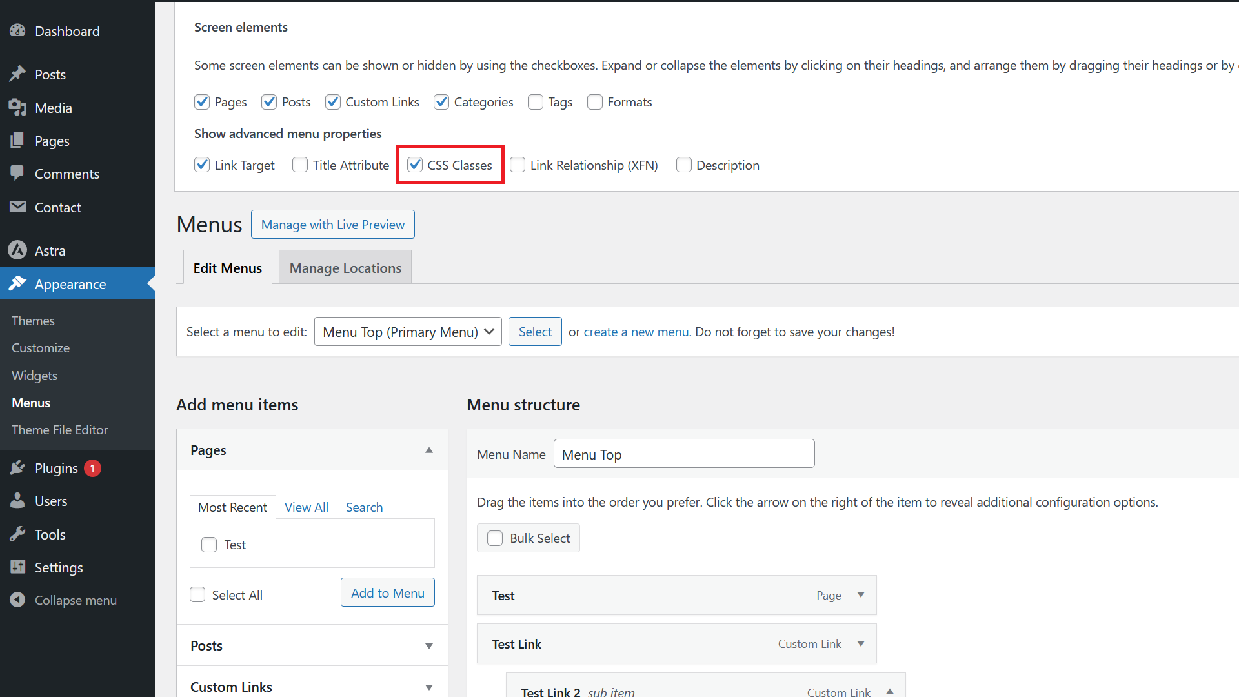
Task: Expand the Test Link menu item
Action: (861, 643)
